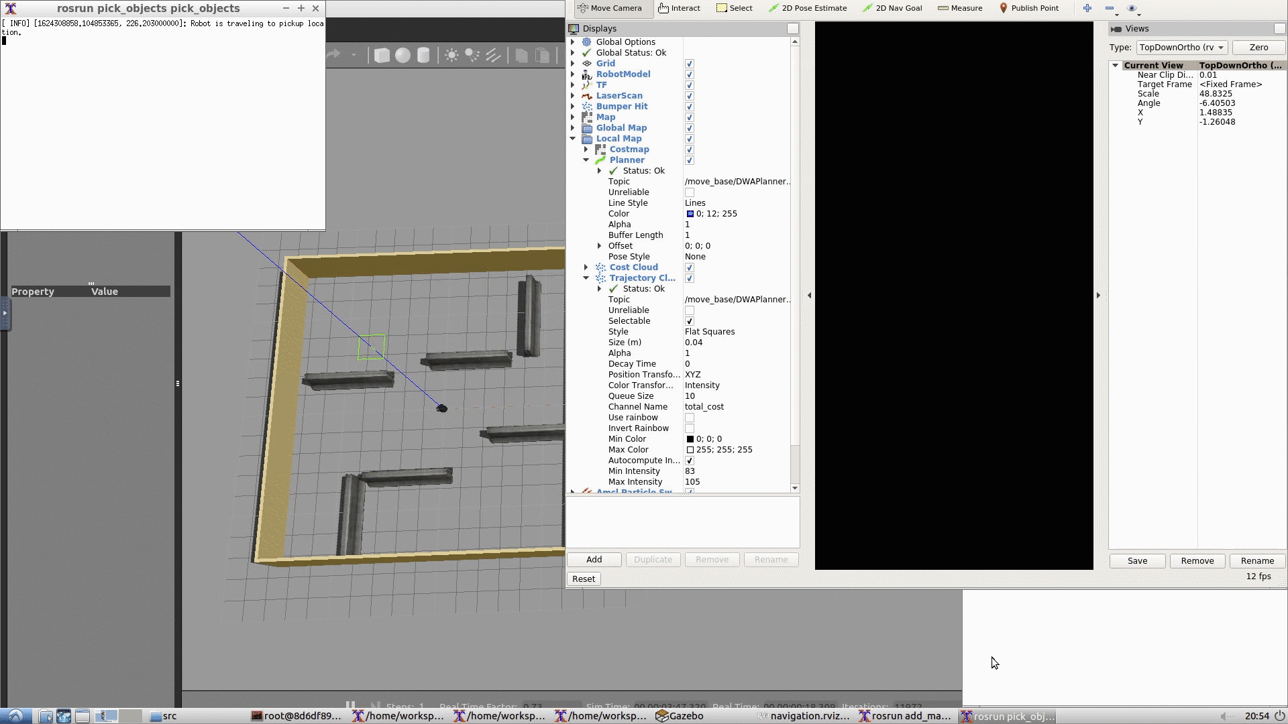Add a spot light in Gazebo

coord(472,56)
